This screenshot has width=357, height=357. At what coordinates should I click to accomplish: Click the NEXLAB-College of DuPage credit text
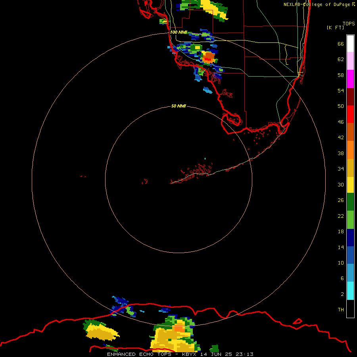[317, 4]
